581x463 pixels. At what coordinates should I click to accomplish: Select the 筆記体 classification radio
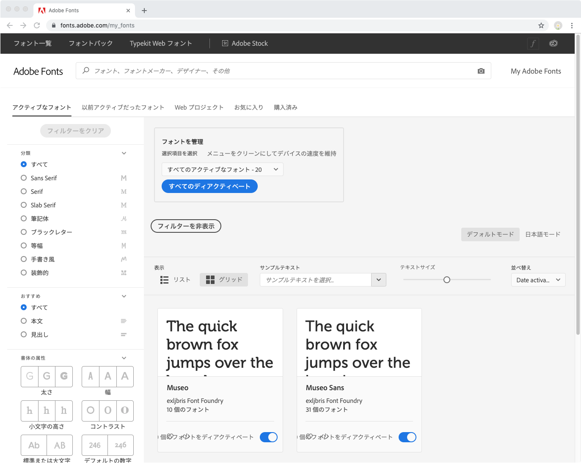click(24, 219)
